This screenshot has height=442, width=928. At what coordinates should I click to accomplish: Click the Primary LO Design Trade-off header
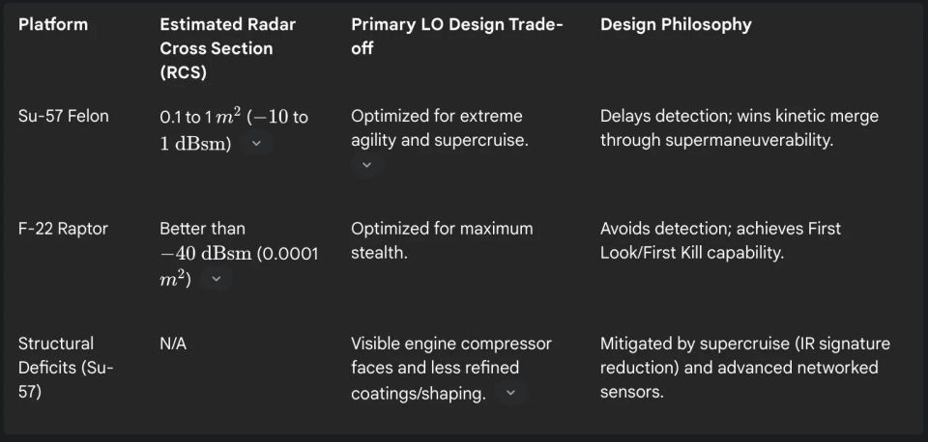tap(456, 36)
